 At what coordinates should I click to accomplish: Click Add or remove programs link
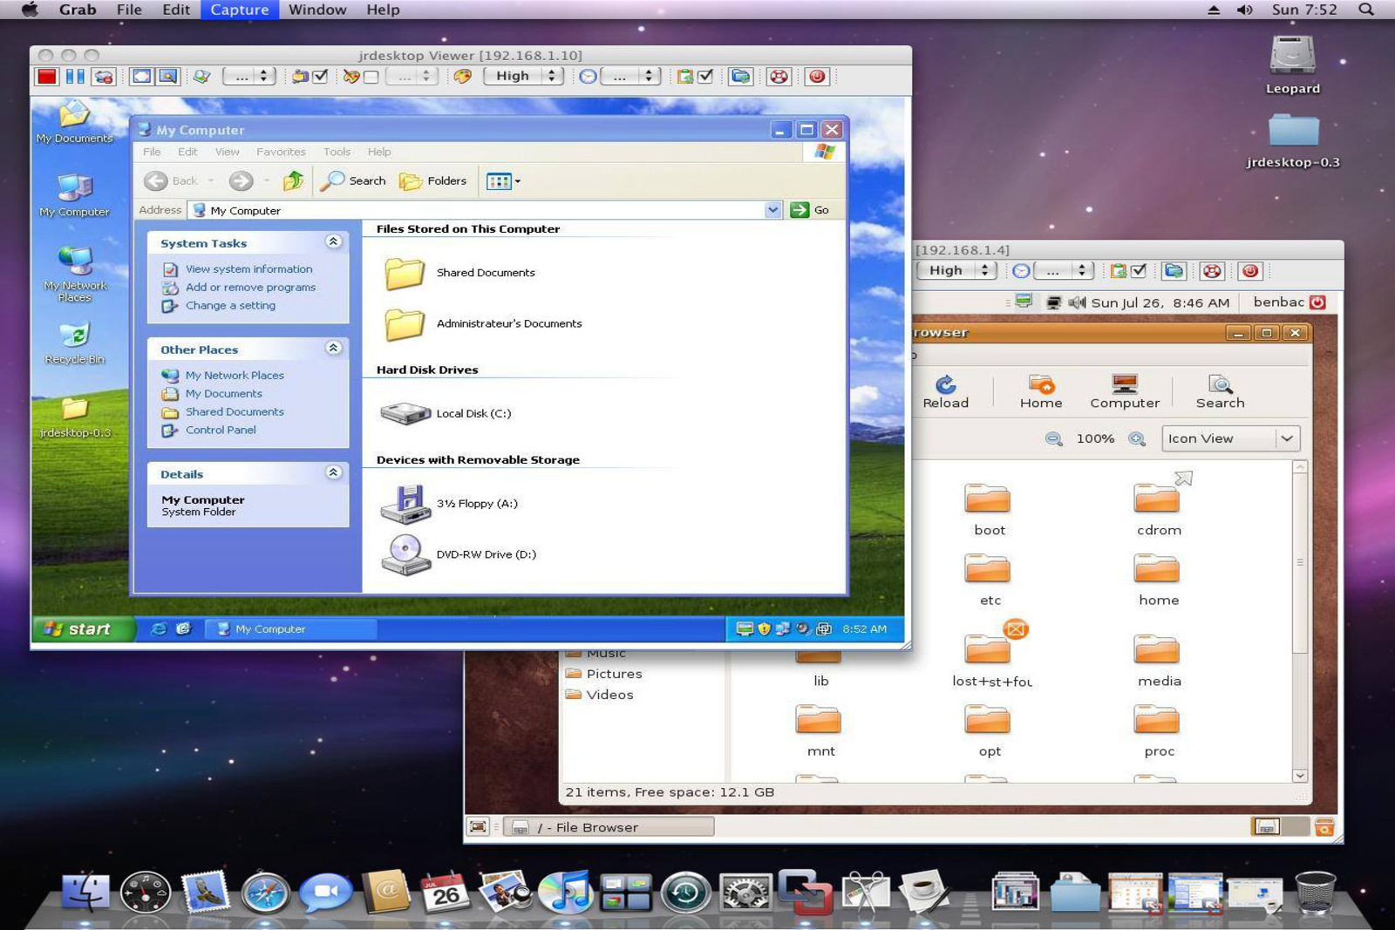pyautogui.click(x=250, y=288)
